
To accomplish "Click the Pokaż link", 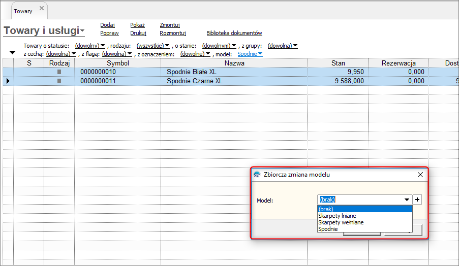I will tap(138, 25).
